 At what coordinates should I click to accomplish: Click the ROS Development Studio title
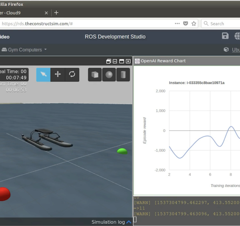click(x=115, y=37)
